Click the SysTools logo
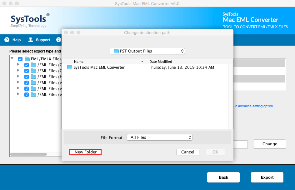The height and width of the screenshot is (190, 295). [30, 20]
